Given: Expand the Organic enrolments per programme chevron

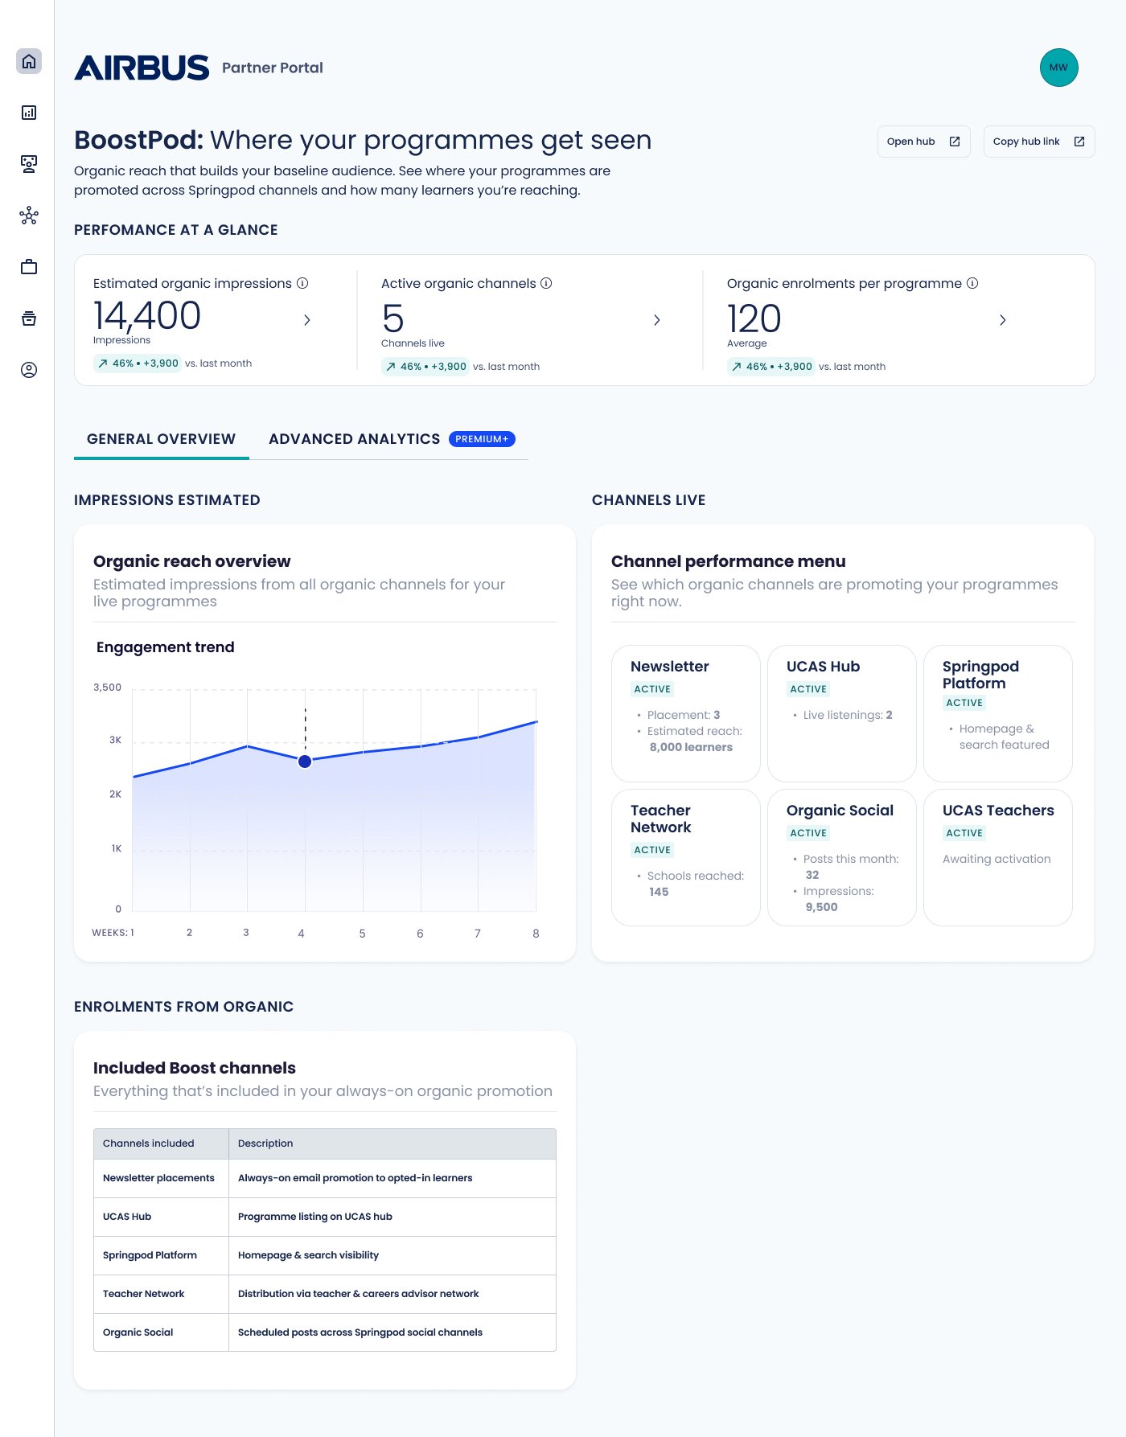Looking at the screenshot, I should pyautogui.click(x=1003, y=320).
